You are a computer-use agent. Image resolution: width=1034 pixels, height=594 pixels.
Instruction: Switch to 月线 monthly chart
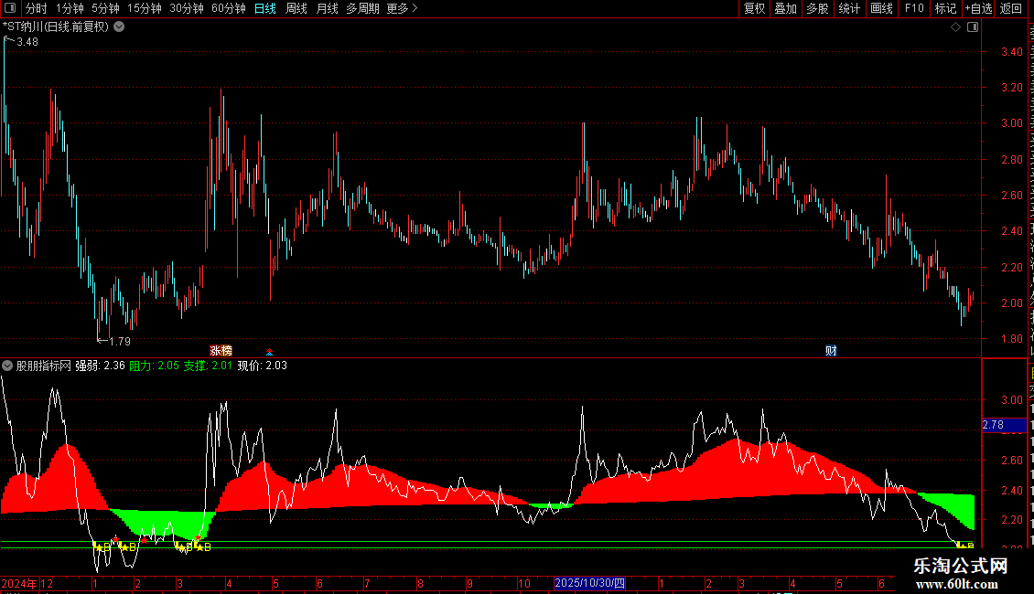(327, 8)
